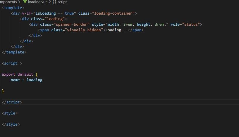Expand the chevron after loading.vue breadcrumb

point(50,2)
